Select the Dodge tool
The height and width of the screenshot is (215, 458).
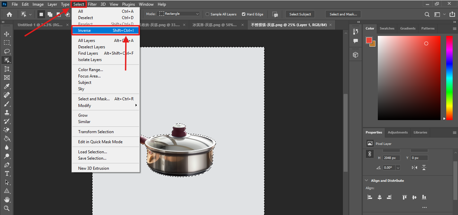click(7, 156)
